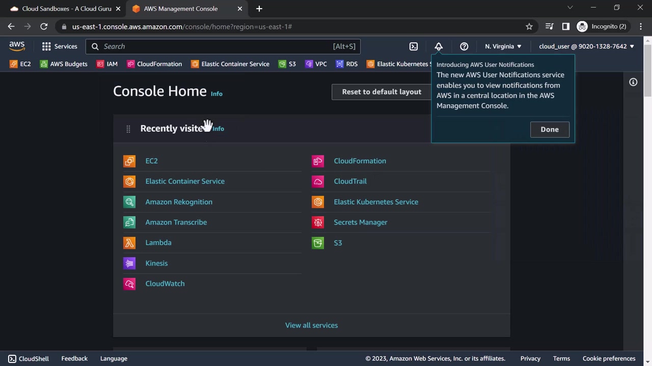Click the CloudTrail service icon

pyautogui.click(x=318, y=181)
